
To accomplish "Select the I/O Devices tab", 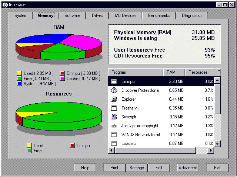I will point(126,15).
